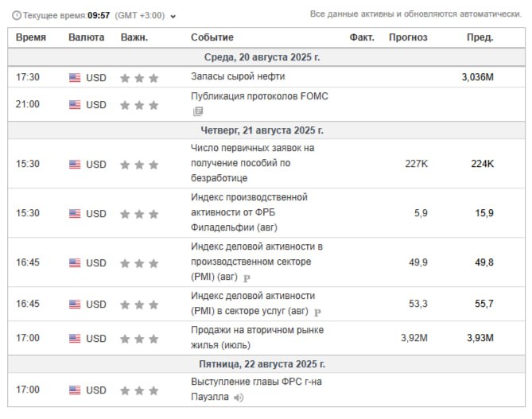Screen dimensions: 532x419
Task: Click the US flag in the services PMI row
Action: (75, 304)
